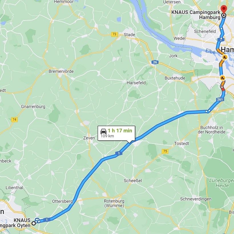Click the red destination pin at Hamburg campingpark
This screenshot has width=234, height=234.
[x=224, y=9]
